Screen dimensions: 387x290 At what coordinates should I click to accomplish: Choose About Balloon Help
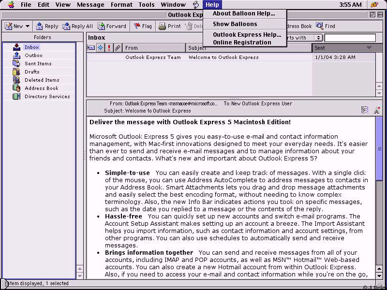[x=244, y=14]
